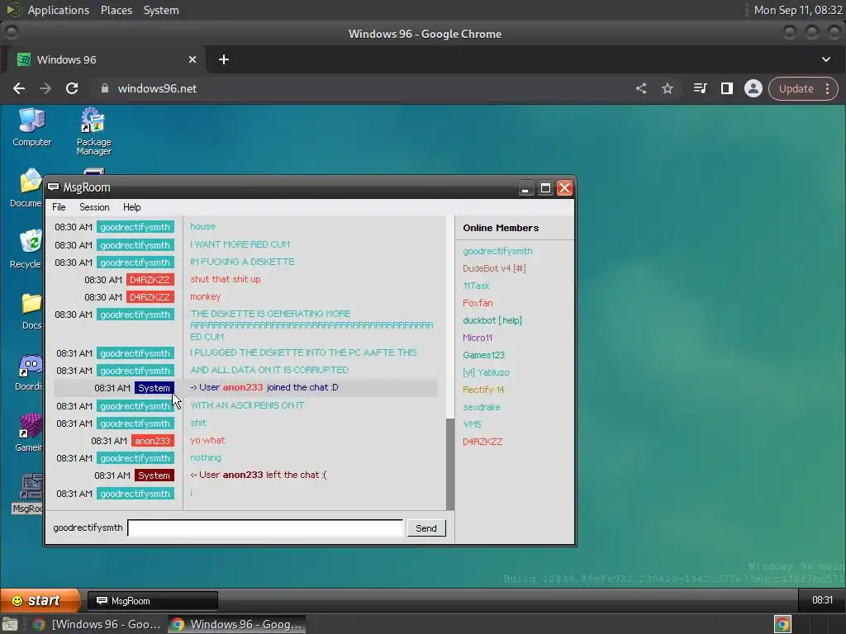Open the Applications menu in top panel
Screen dimensions: 846x634
point(59,10)
